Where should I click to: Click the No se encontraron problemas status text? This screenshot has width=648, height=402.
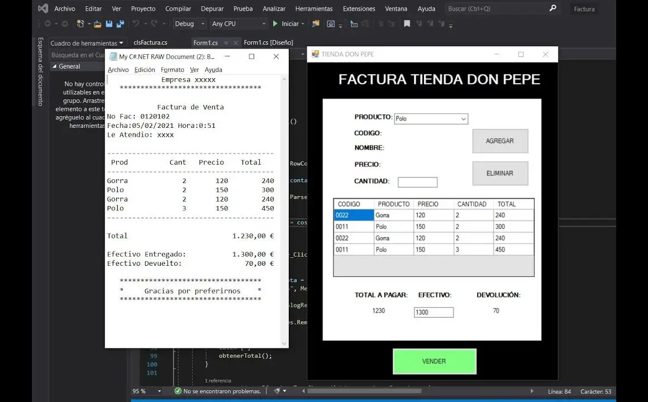222,391
